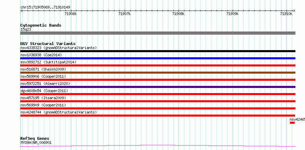Click the chr15:71905069..71910149 coordinate label
This screenshot has width=305, height=150.
click(x=45, y=7)
